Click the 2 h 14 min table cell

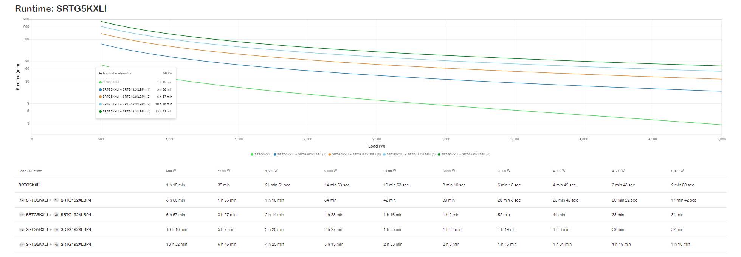coord(274,215)
